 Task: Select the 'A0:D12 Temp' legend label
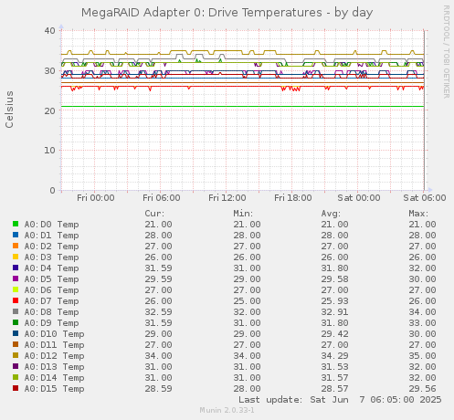54,356
